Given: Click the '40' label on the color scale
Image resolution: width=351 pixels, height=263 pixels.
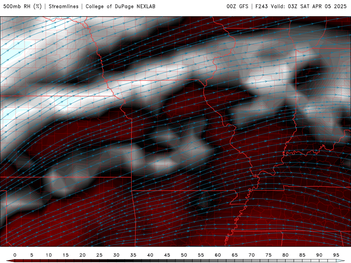Looking at the screenshot, I should [x=150, y=255].
